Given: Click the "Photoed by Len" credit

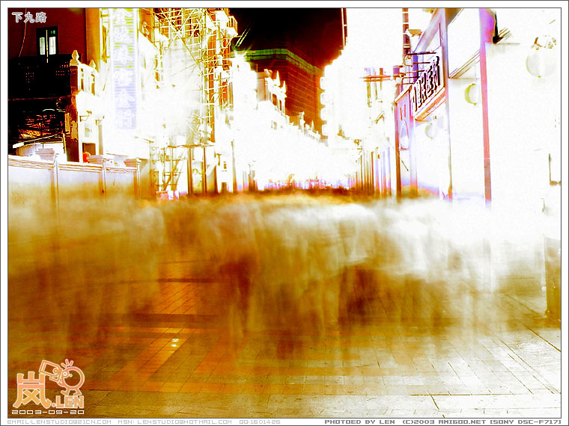Looking at the screenshot, I should point(358,422).
